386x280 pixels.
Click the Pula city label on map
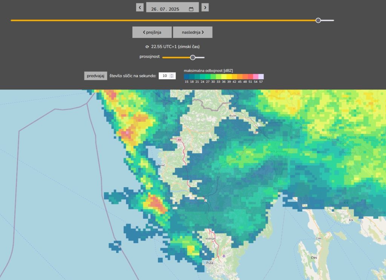pyautogui.click(x=210, y=263)
